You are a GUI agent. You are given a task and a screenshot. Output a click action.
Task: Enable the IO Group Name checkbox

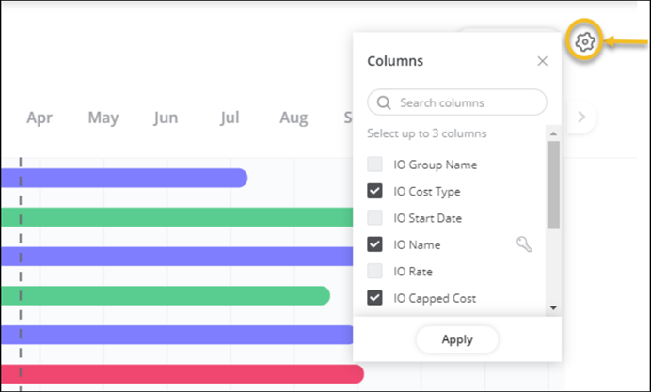click(375, 165)
